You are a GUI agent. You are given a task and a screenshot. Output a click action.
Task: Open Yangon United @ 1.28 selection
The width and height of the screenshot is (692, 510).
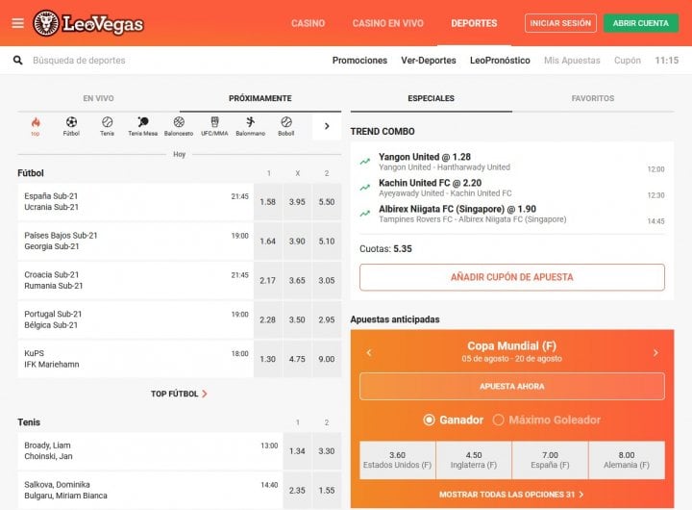[512, 162]
